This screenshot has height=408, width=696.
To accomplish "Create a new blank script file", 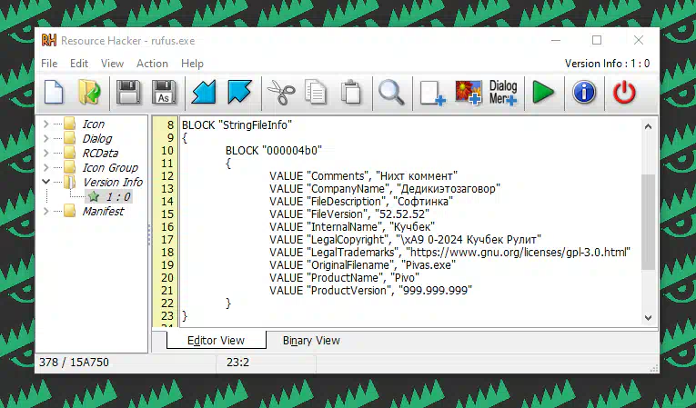I will (54, 93).
